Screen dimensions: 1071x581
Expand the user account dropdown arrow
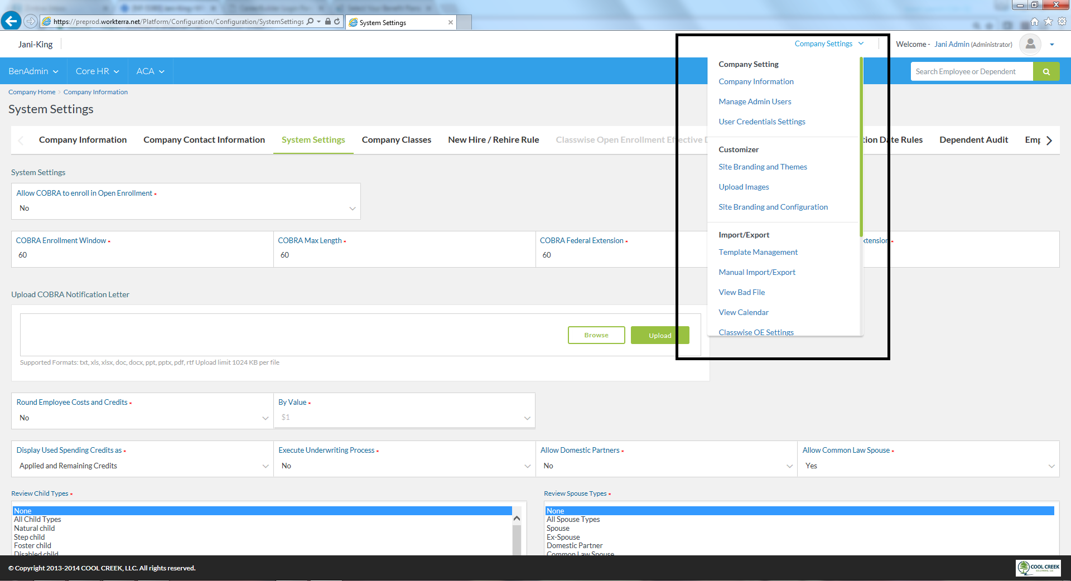(x=1052, y=45)
